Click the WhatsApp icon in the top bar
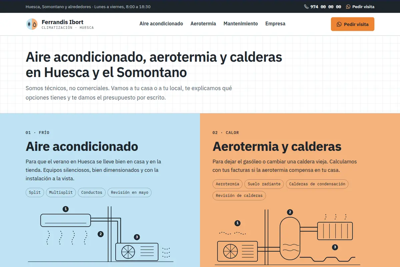The height and width of the screenshot is (267, 400). point(348,7)
